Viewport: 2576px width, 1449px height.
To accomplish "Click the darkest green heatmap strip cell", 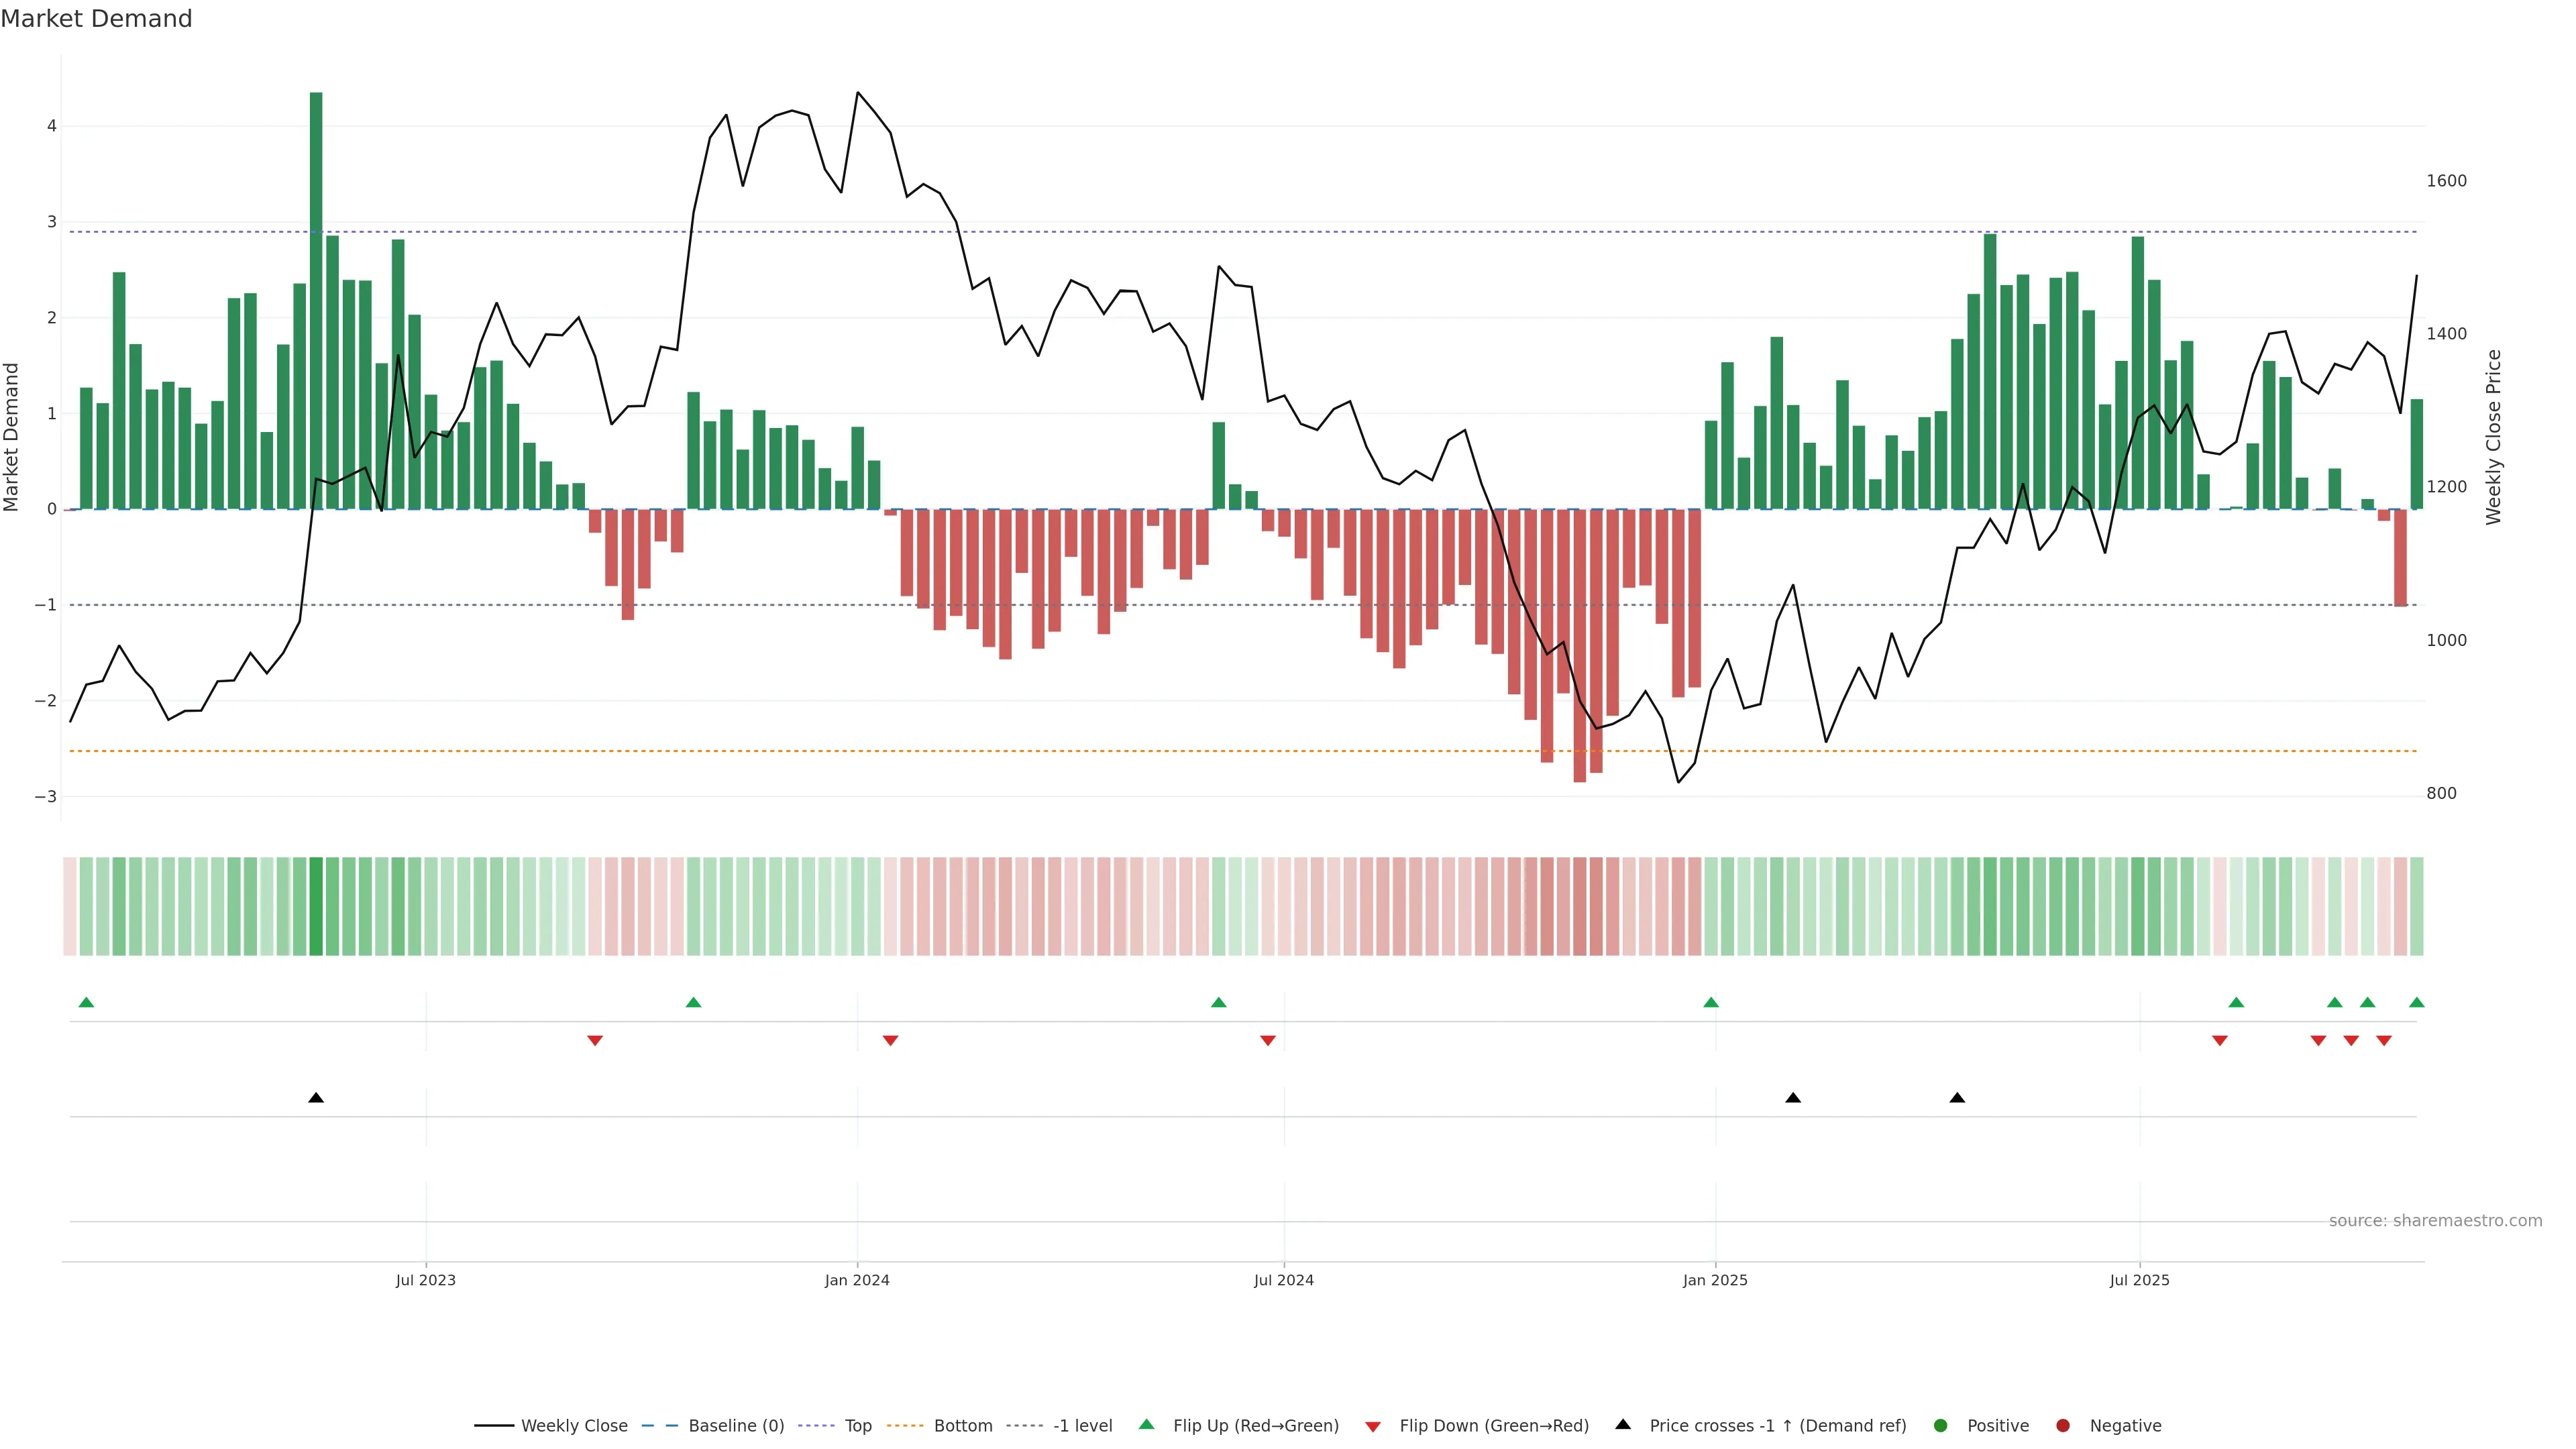I will click(x=316, y=906).
